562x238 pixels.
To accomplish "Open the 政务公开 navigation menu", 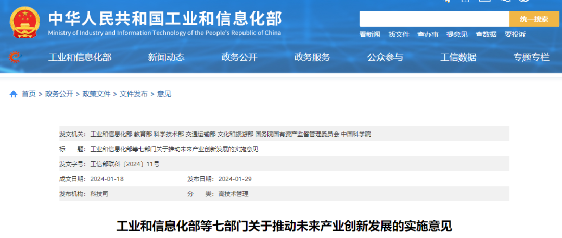I will coord(239,57).
